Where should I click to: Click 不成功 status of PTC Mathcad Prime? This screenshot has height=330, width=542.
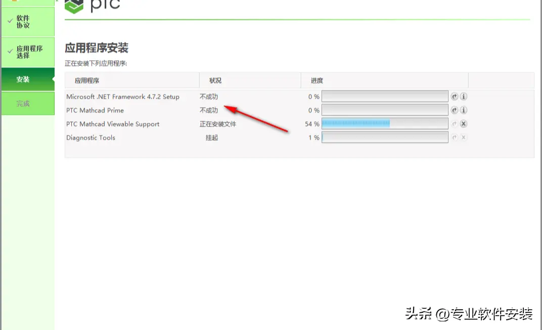[x=209, y=110]
